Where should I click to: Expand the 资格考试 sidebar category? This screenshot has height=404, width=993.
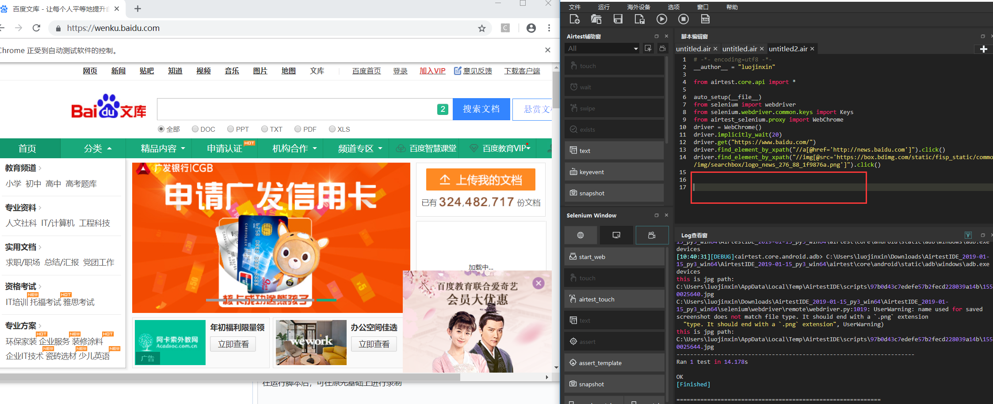pyautogui.click(x=23, y=286)
